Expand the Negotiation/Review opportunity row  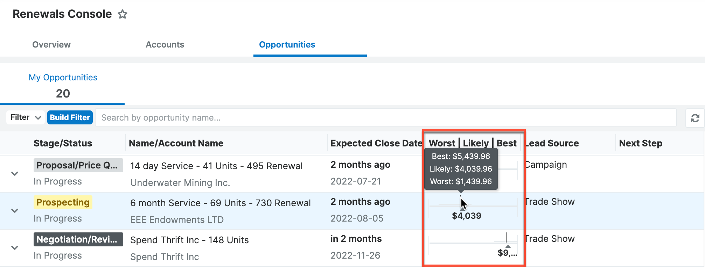point(15,248)
